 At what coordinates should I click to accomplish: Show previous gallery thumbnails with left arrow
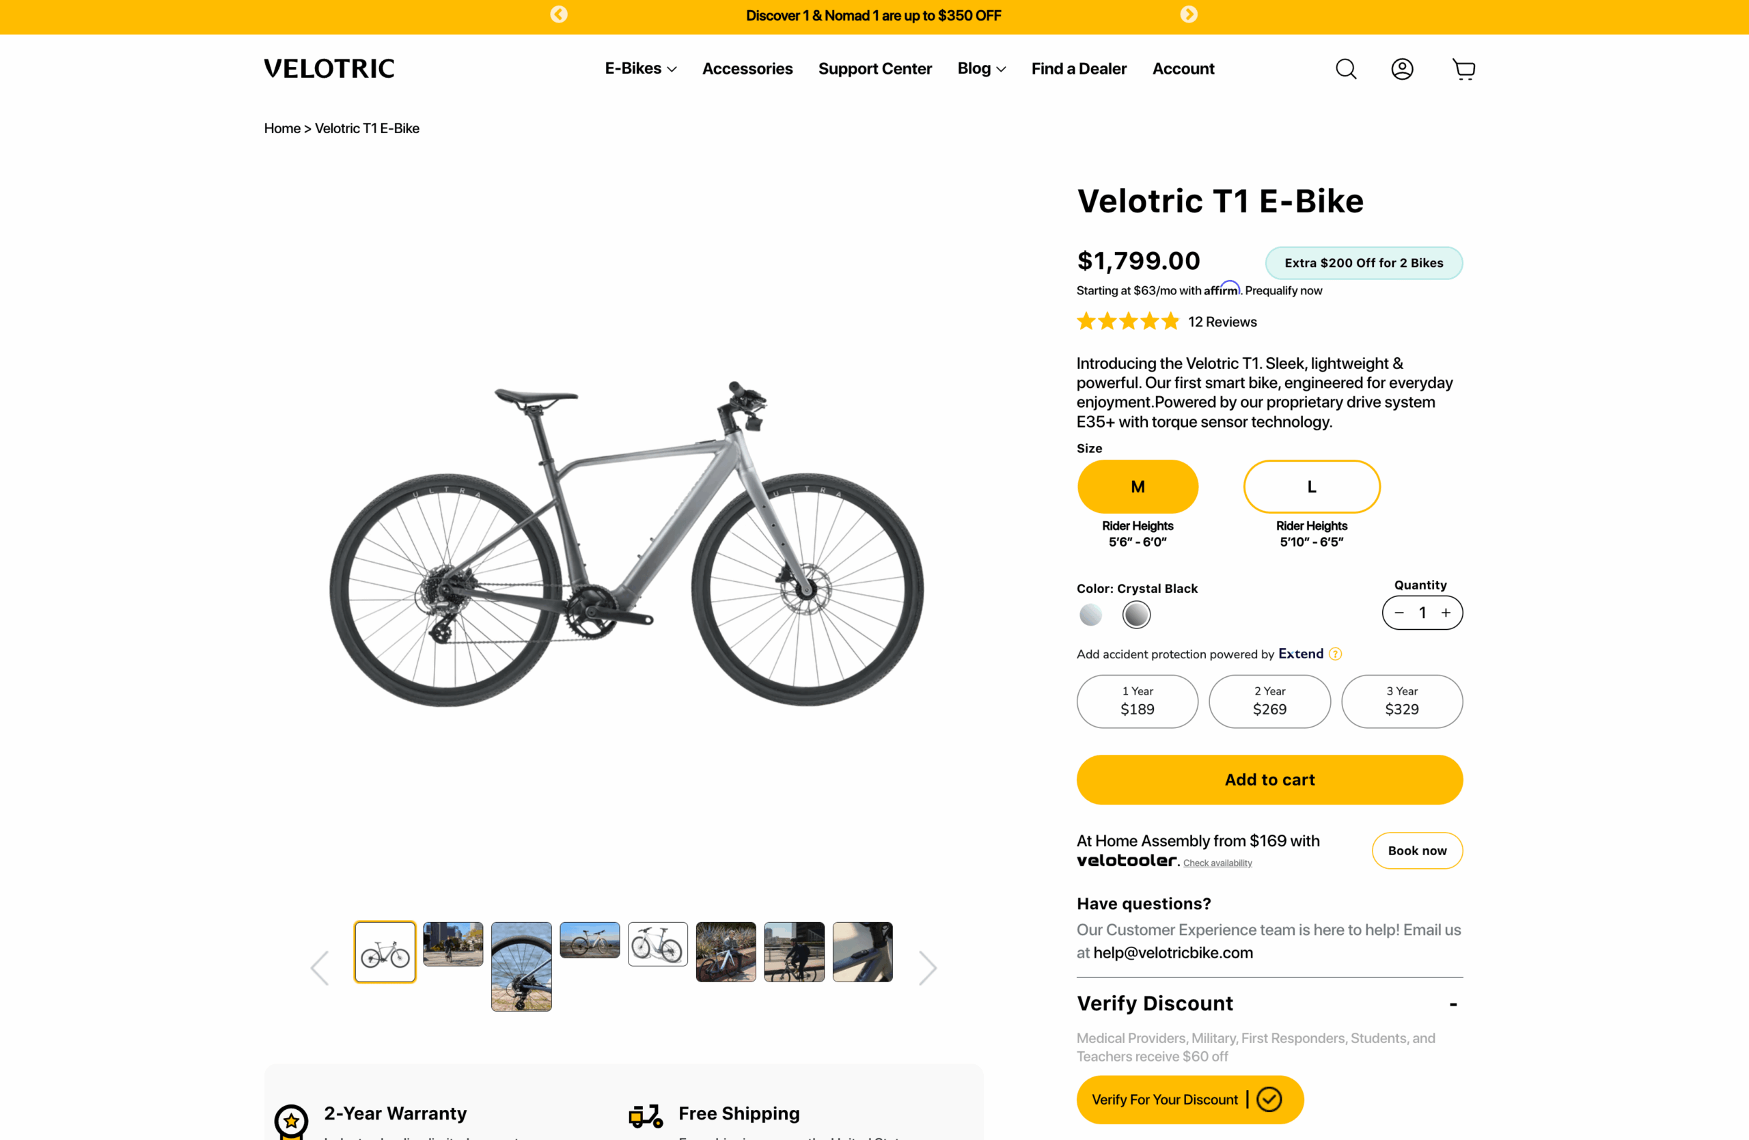[320, 967]
